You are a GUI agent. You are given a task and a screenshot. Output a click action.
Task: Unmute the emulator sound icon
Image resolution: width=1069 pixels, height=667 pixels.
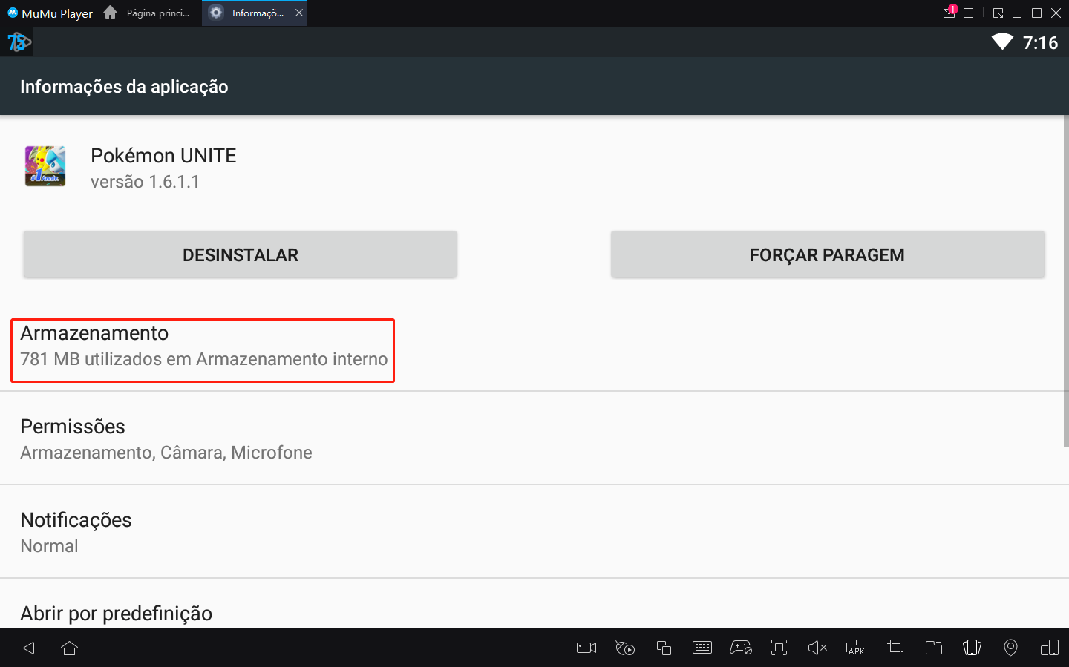pyautogui.click(x=817, y=648)
